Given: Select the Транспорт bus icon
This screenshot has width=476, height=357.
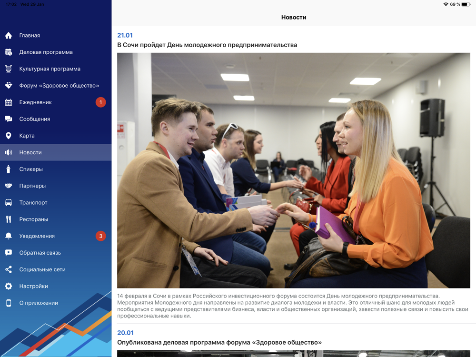Looking at the screenshot, I should pos(9,202).
